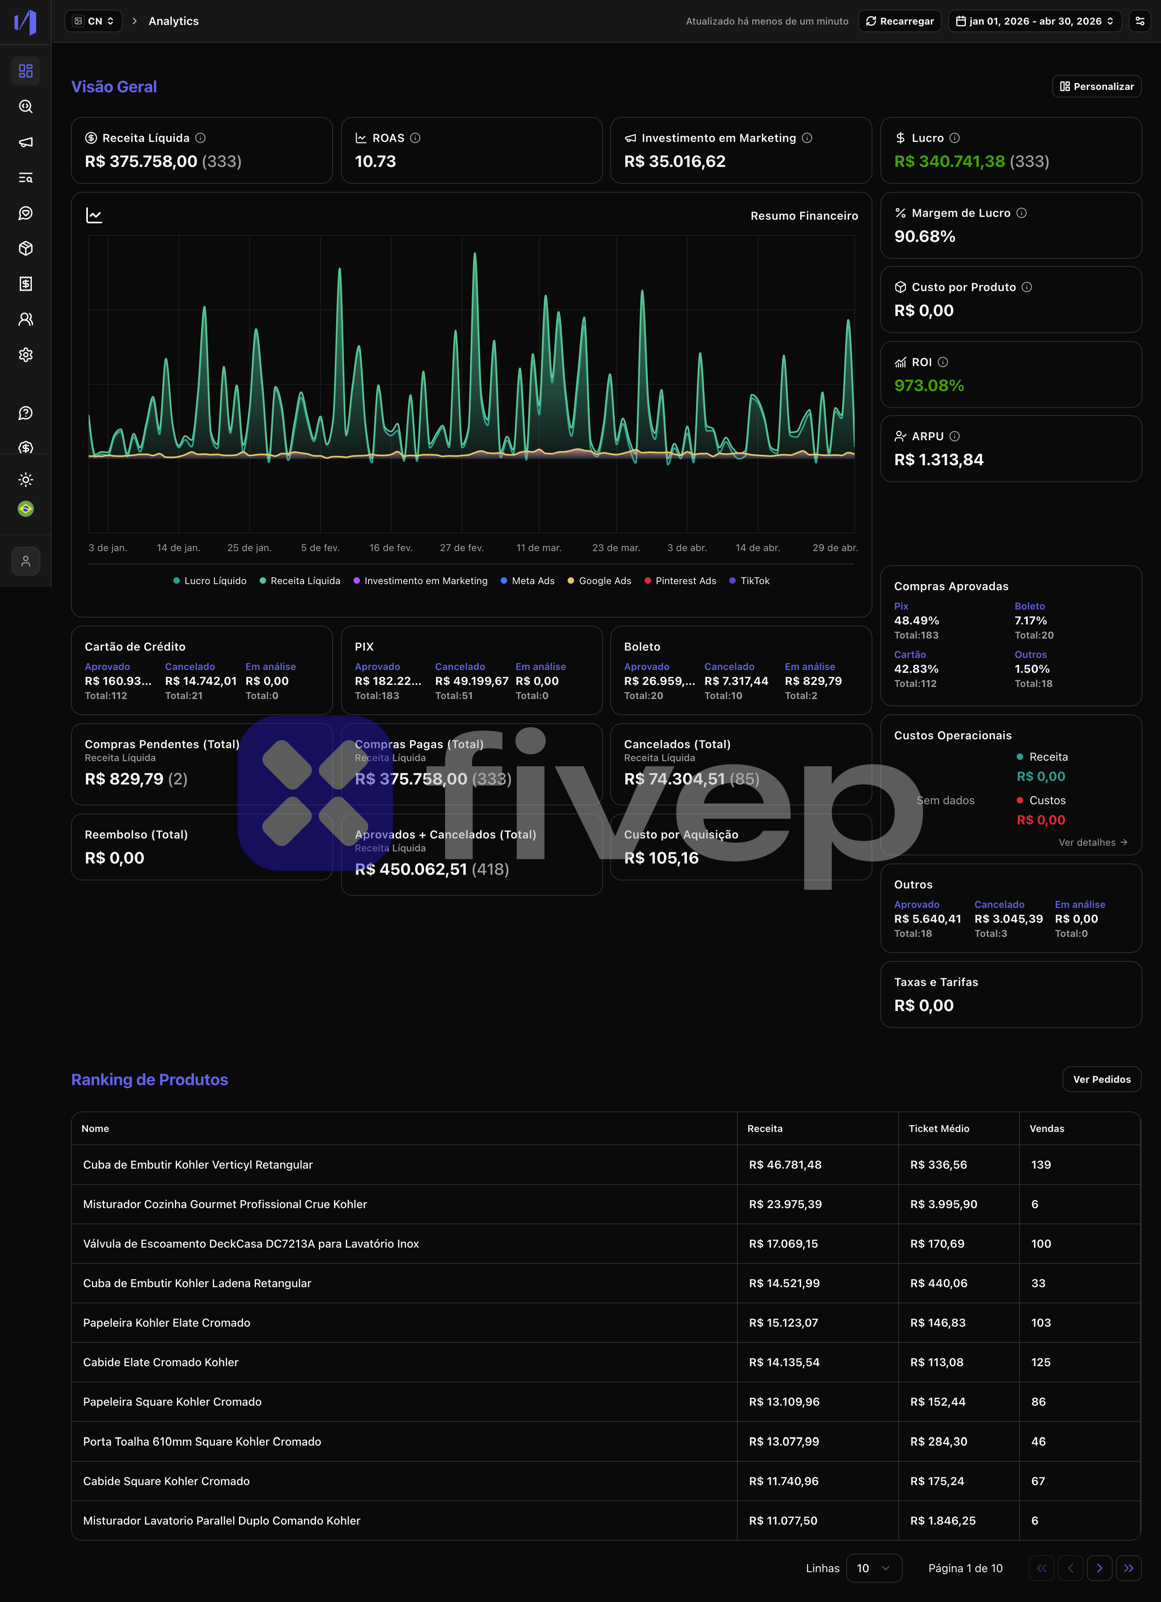Select row Cabide Elate Cromado Kohler
The width and height of the screenshot is (1161, 1602).
point(606,1362)
